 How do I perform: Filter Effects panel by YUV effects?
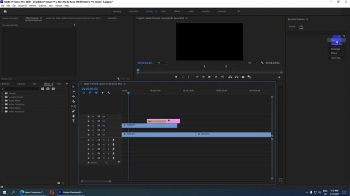coord(53,89)
